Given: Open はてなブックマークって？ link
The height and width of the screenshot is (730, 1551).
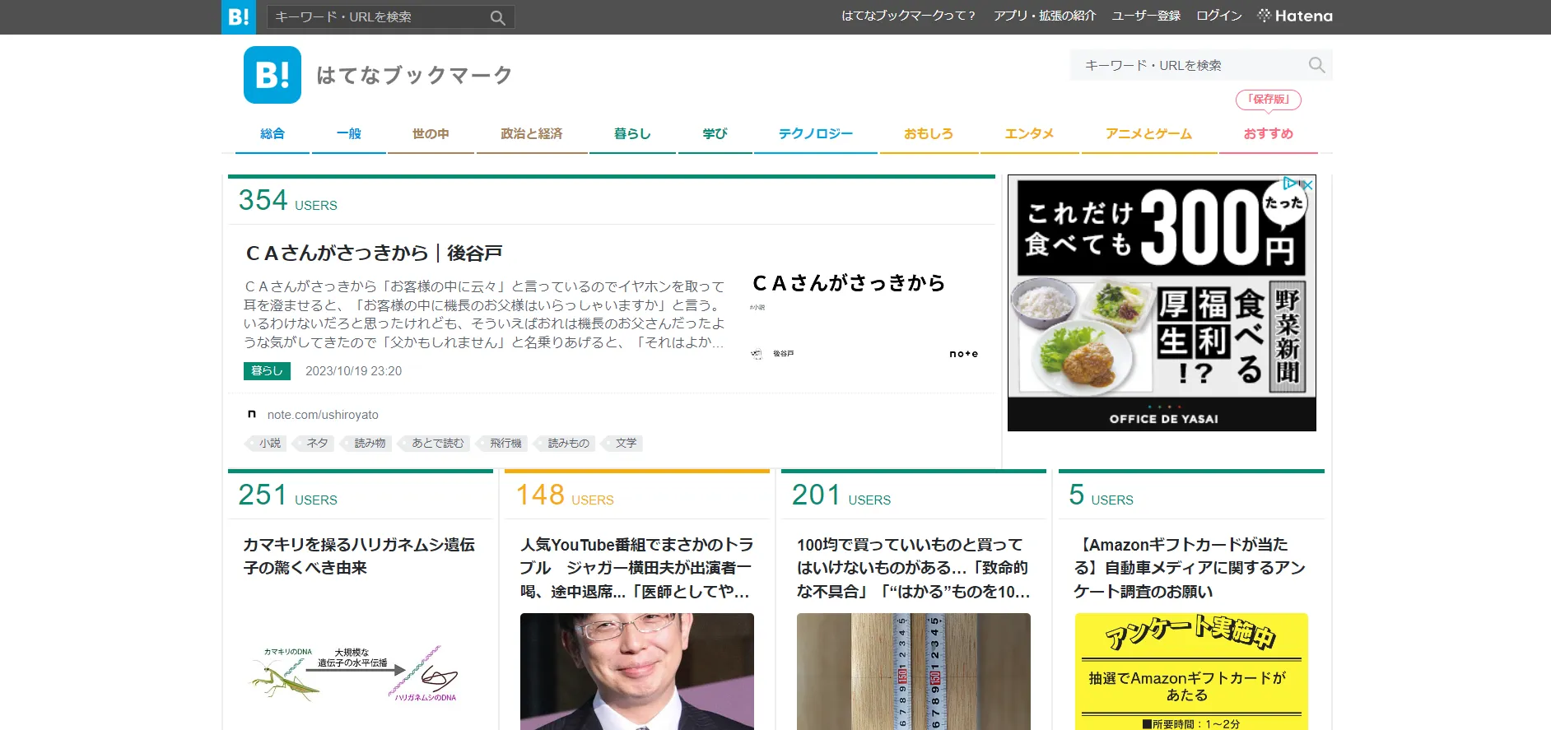Looking at the screenshot, I should point(908,16).
